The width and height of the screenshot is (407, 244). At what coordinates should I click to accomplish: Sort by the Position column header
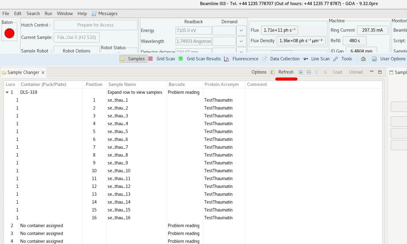[x=94, y=84]
